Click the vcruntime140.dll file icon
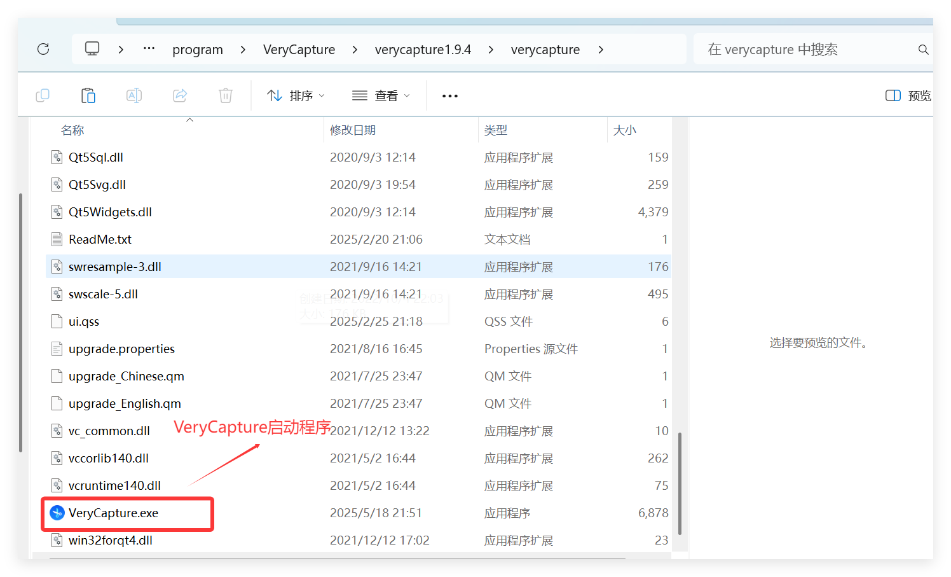The image size is (951, 577). coord(57,485)
